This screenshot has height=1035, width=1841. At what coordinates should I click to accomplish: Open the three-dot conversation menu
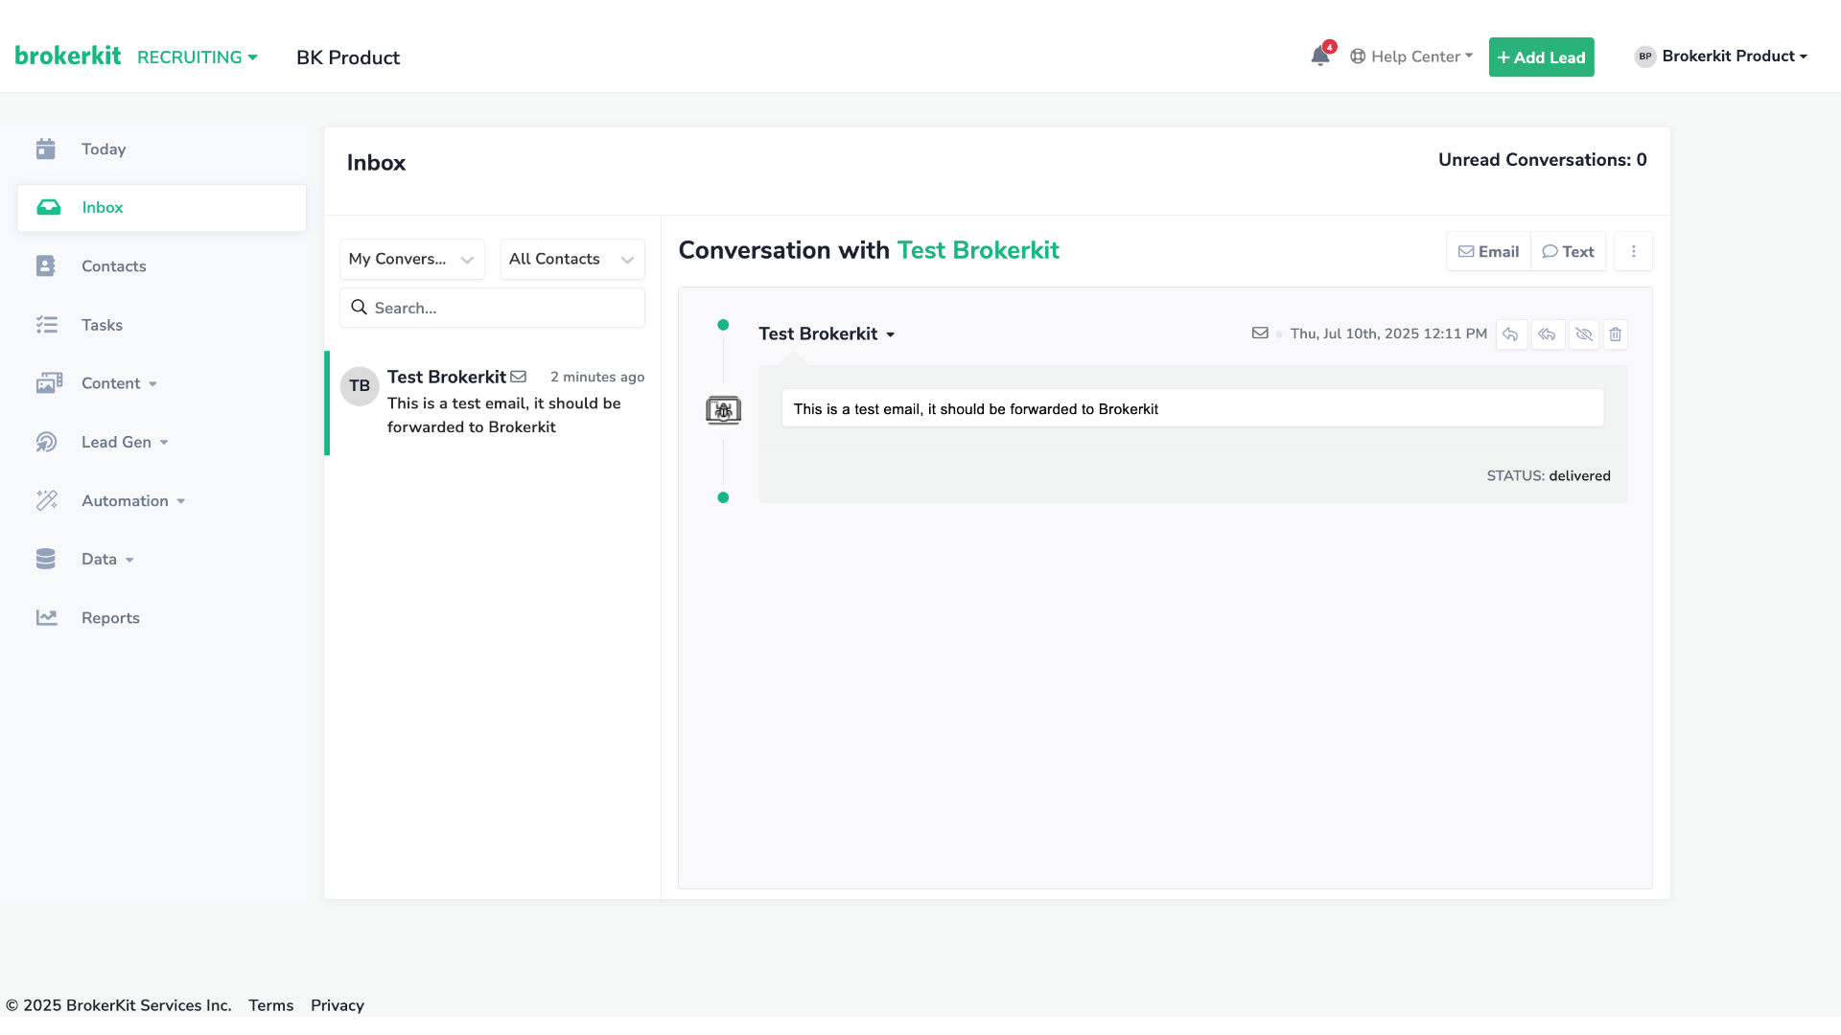[x=1634, y=251]
